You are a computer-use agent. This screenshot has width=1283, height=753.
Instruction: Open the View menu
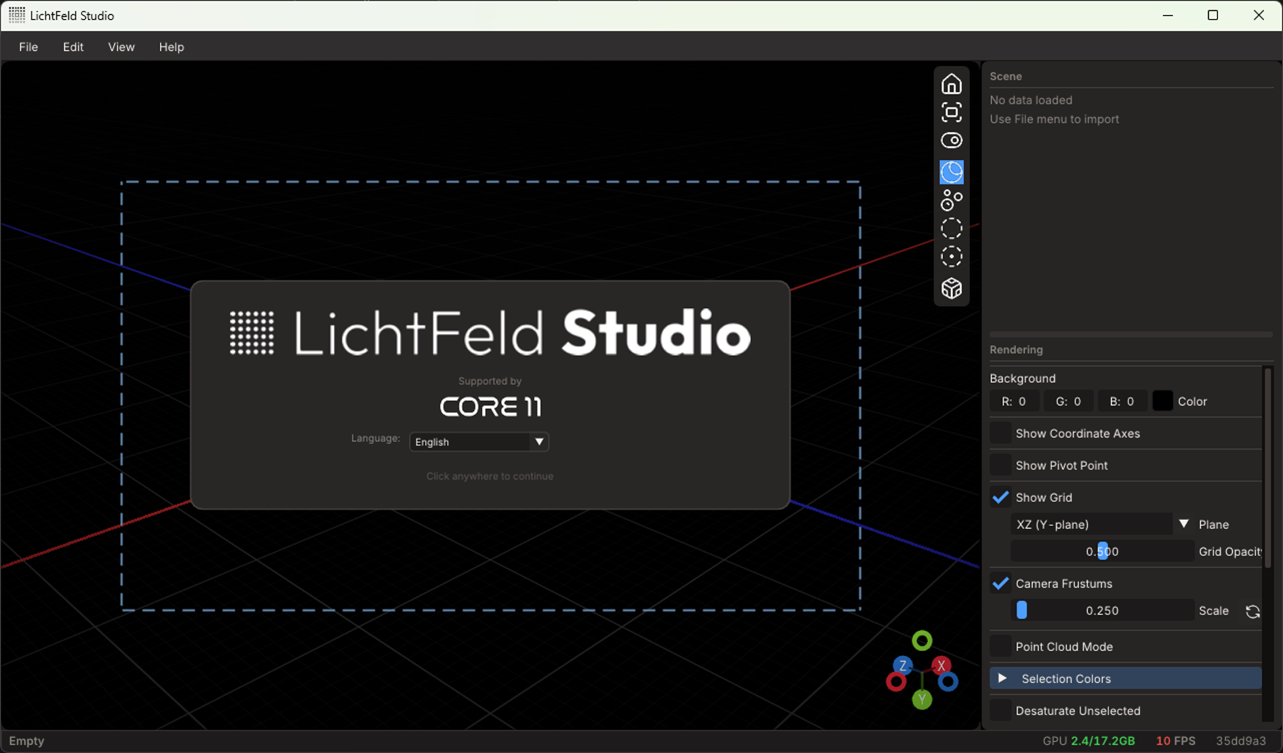[121, 47]
